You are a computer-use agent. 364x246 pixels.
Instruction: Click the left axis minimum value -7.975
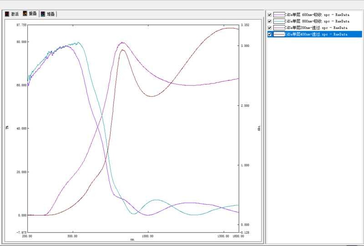click(21, 232)
